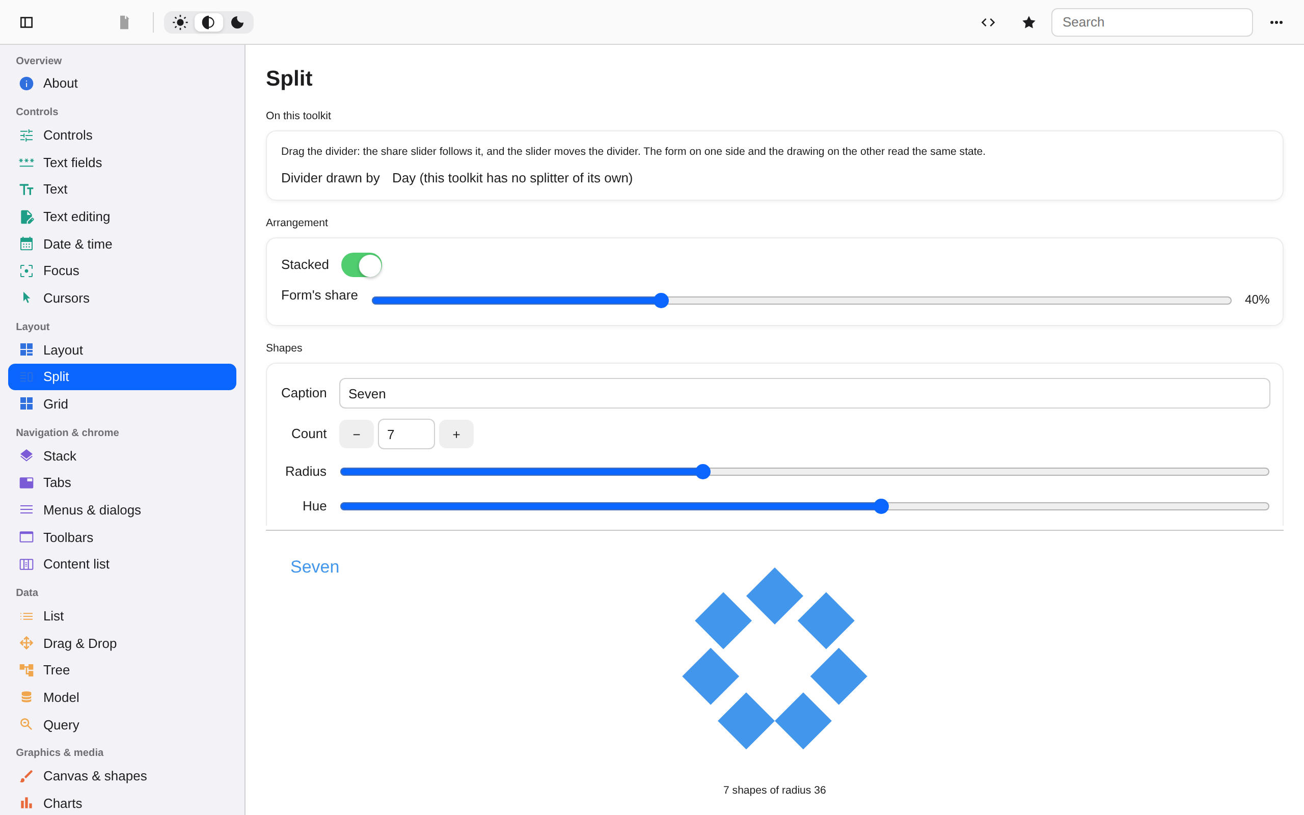Open the Model database page
The image size is (1304, 815).
(x=122, y=697)
